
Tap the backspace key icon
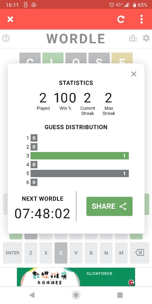click(x=140, y=253)
